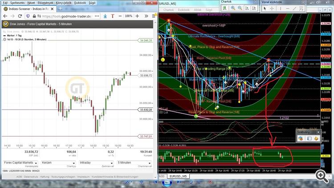
Task: Click the red T toolbar icon
Action: click(113, 16)
